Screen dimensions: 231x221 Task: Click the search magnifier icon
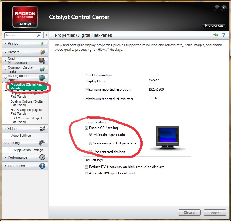coord(39,35)
